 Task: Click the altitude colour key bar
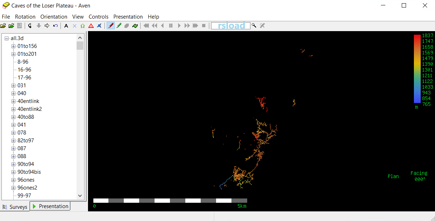(x=417, y=69)
